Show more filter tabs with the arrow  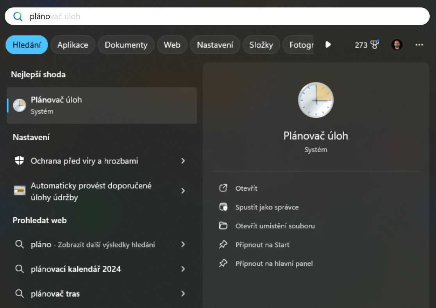pos(328,45)
